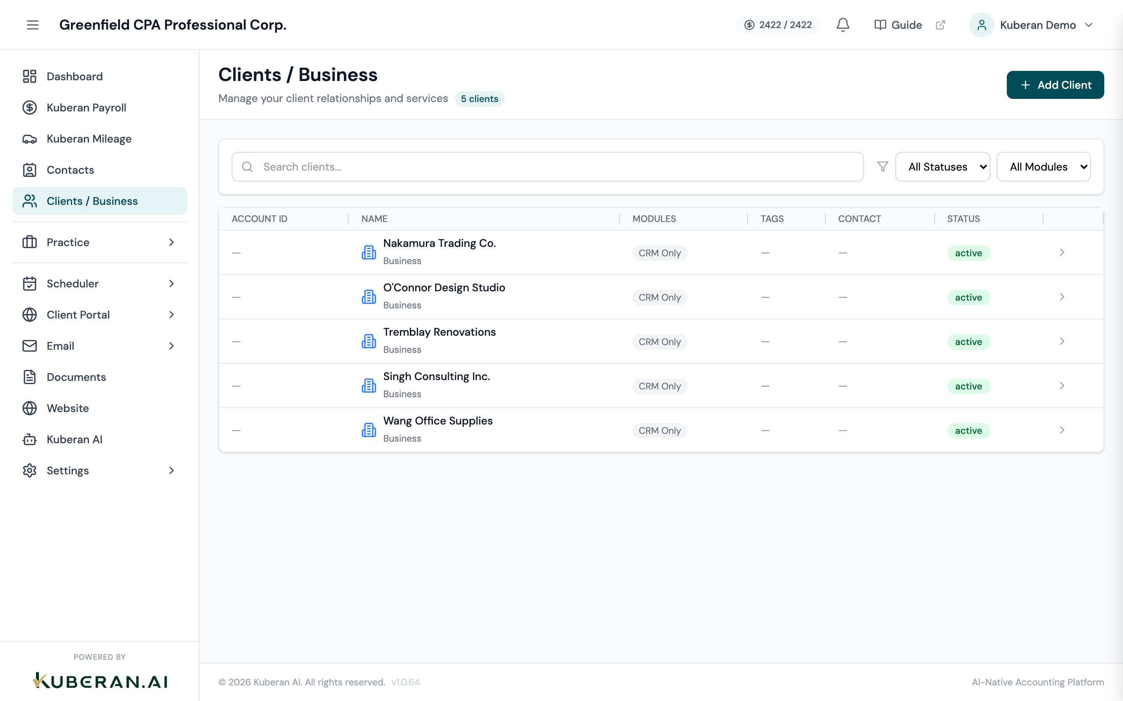Expand the Client Portal submenu chevron
Image resolution: width=1123 pixels, height=701 pixels.
coord(172,315)
